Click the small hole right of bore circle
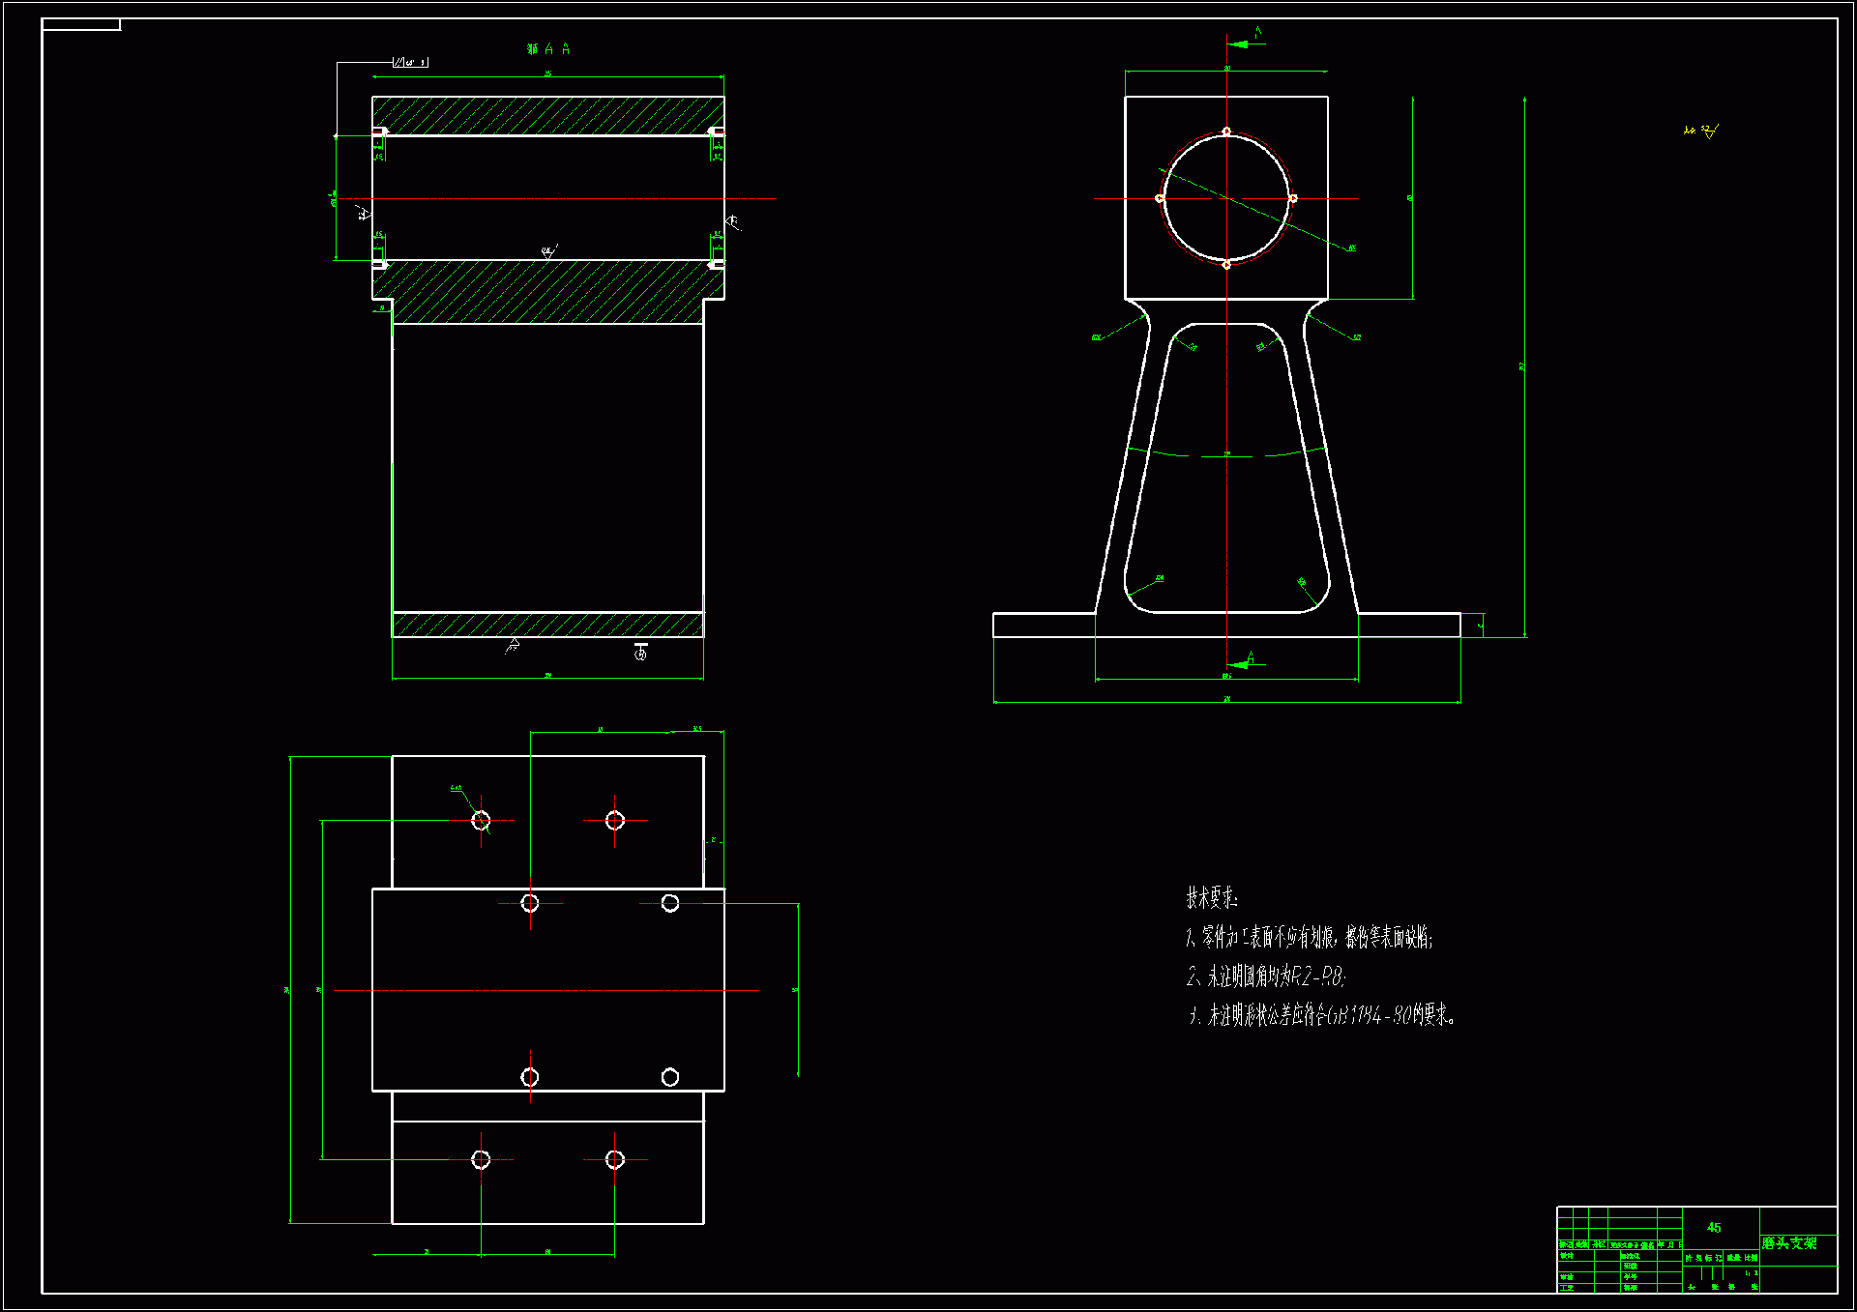This screenshot has height=1312, width=1857. coord(1293,198)
